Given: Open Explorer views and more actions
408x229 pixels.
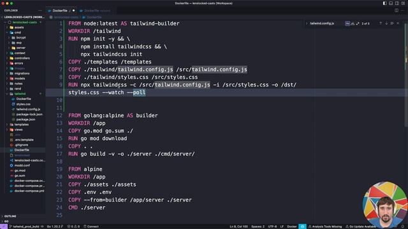Looking at the screenshot, I should tap(40, 11).
